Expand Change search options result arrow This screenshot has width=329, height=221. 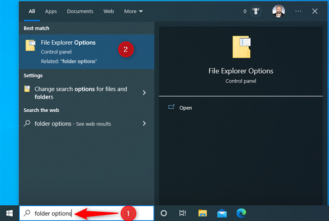coord(144,92)
